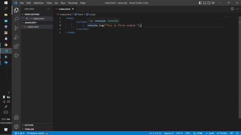Open the Explorer view in activity bar

point(16,10)
